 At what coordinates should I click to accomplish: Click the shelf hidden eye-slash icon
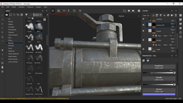tap(18, 15)
